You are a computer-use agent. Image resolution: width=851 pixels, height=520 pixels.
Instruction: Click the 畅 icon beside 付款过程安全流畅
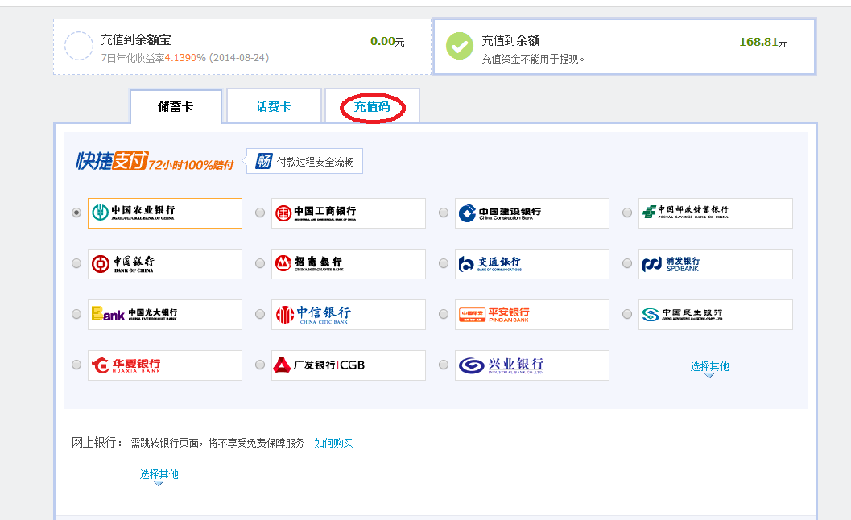(x=264, y=161)
